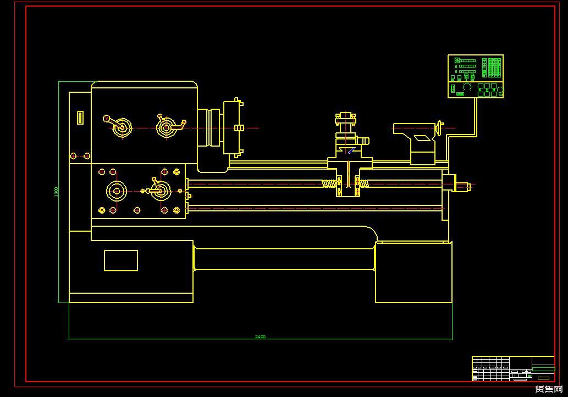Click the tailstock handwheel
The image size is (568, 397).
click(x=440, y=128)
